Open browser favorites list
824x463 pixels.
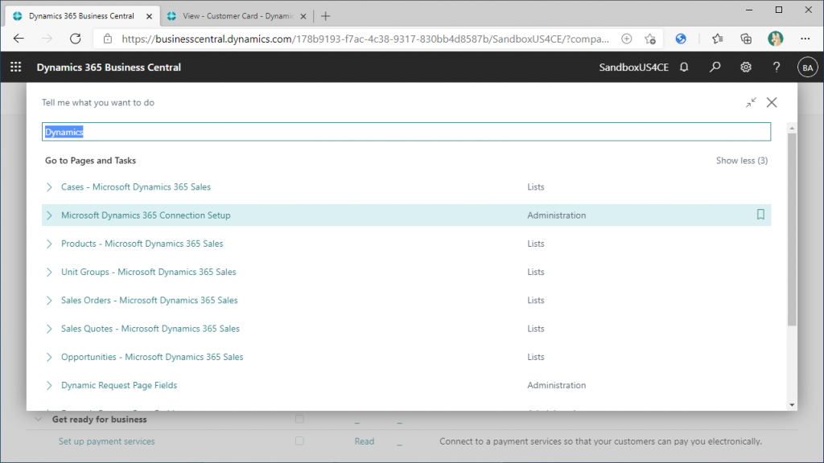point(717,39)
